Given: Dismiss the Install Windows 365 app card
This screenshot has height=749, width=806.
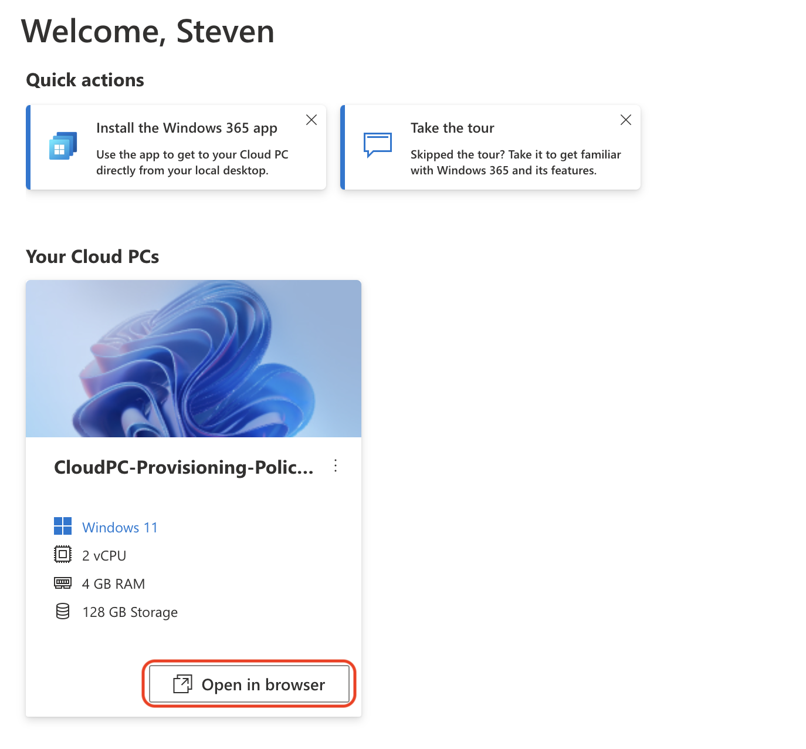Looking at the screenshot, I should (311, 120).
